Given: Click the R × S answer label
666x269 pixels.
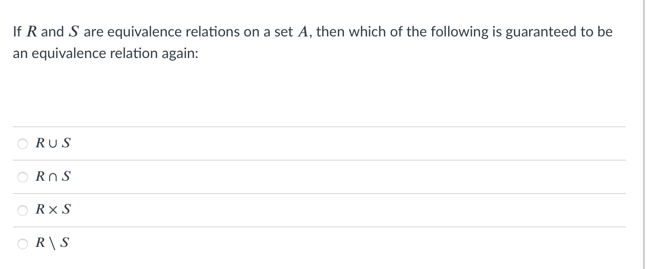Looking at the screenshot, I should 53,210.
